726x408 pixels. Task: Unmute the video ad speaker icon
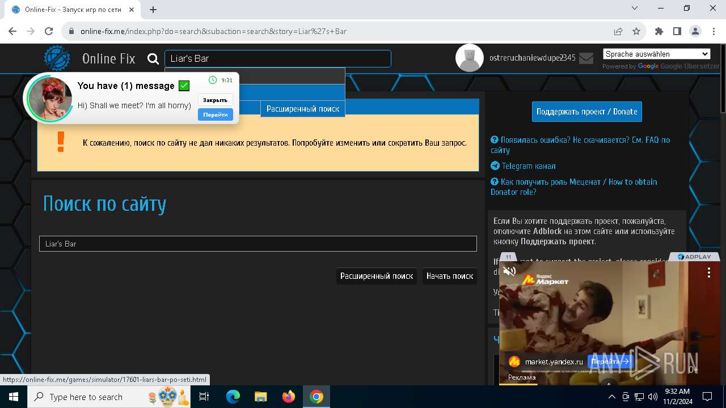pyautogui.click(x=509, y=271)
